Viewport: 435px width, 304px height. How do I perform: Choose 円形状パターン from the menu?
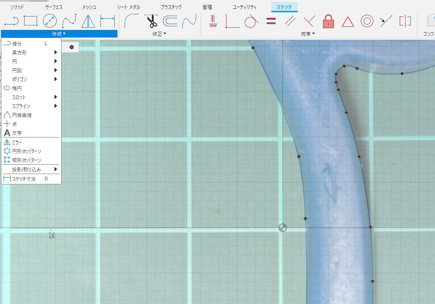[x=27, y=151]
